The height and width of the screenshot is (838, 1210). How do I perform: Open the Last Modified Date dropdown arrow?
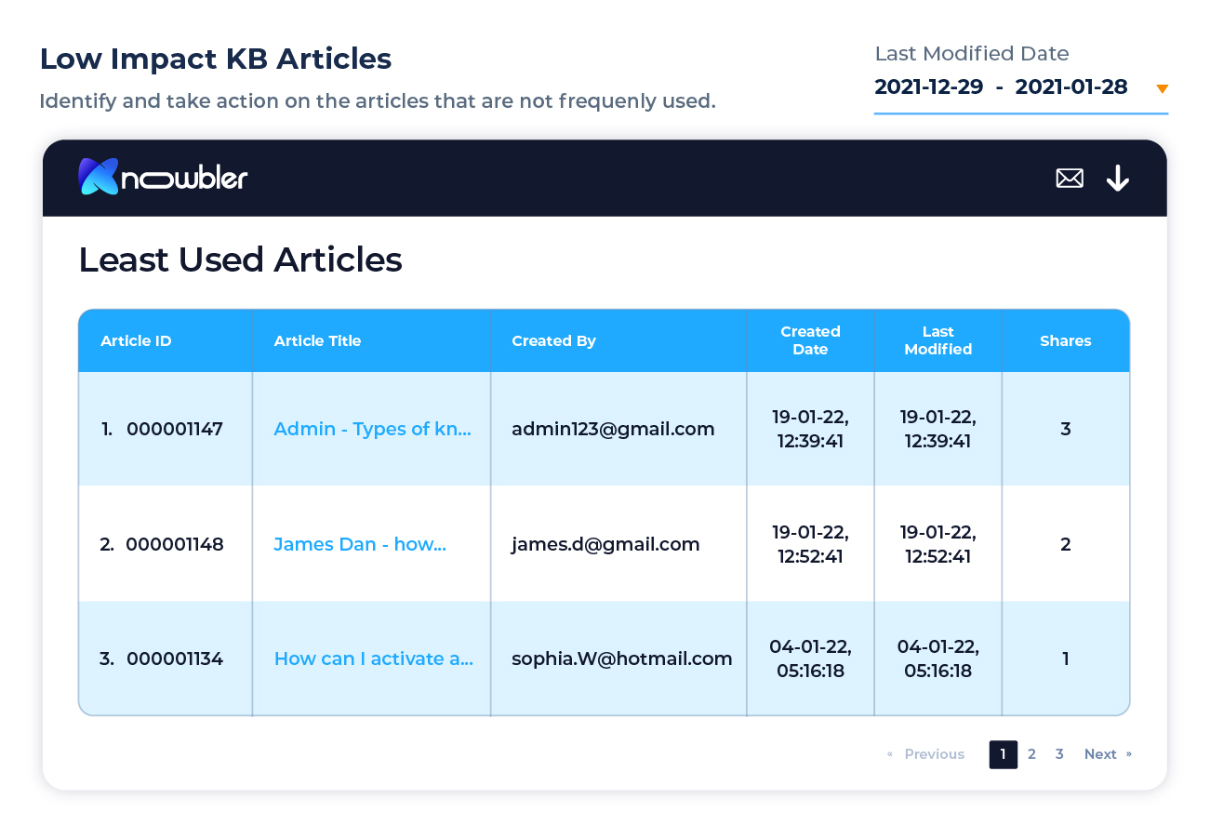(x=1162, y=89)
